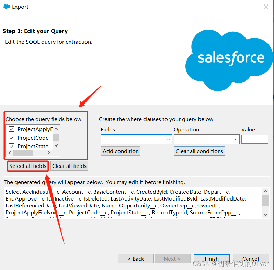Click the query box scroll up arrow
The width and height of the screenshot is (274, 270).
[266, 192]
